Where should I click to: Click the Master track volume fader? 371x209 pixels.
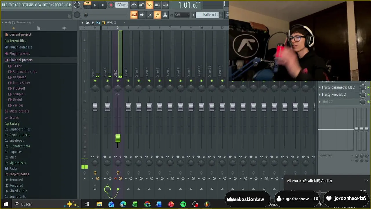[95, 107]
